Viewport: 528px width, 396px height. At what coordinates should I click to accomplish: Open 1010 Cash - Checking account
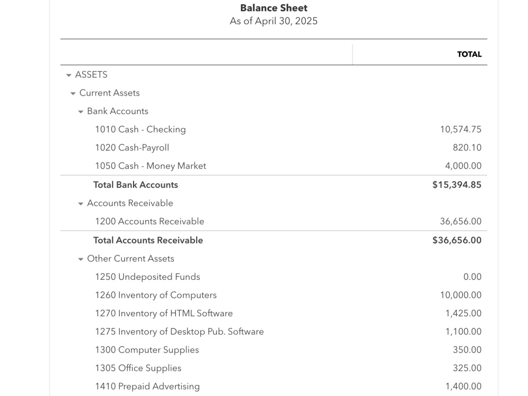[140, 129]
